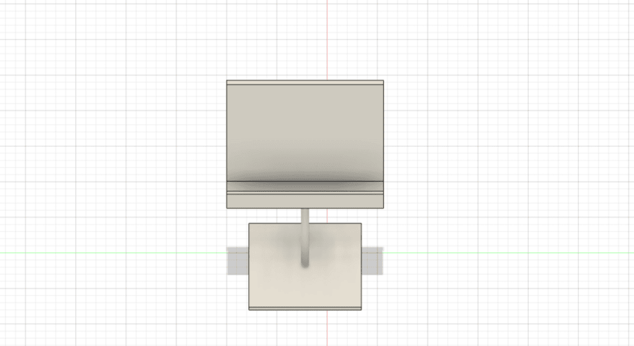Select the large upper rectangular body face

[305, 132]
